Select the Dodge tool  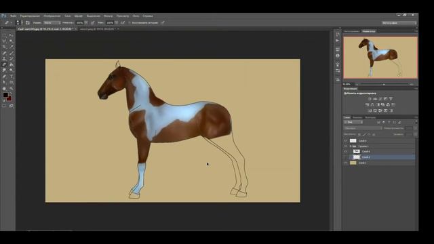(11, 70)
